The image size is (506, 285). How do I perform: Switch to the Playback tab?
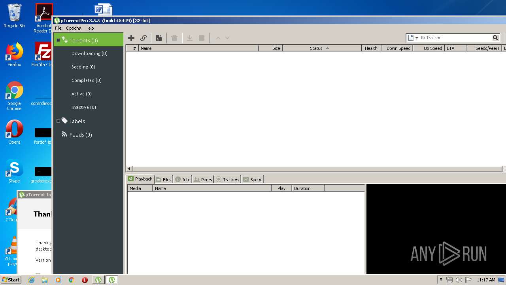point(140,179)
